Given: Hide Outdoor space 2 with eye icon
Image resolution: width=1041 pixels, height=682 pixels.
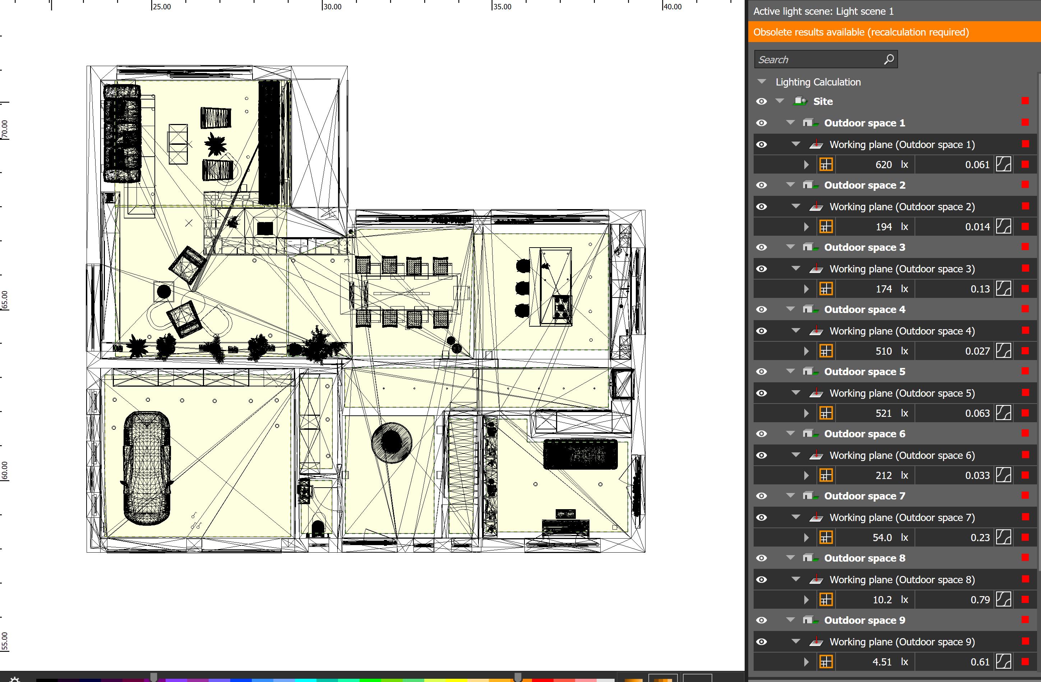Looking at the screenshot, I should (x=762, y=185).
